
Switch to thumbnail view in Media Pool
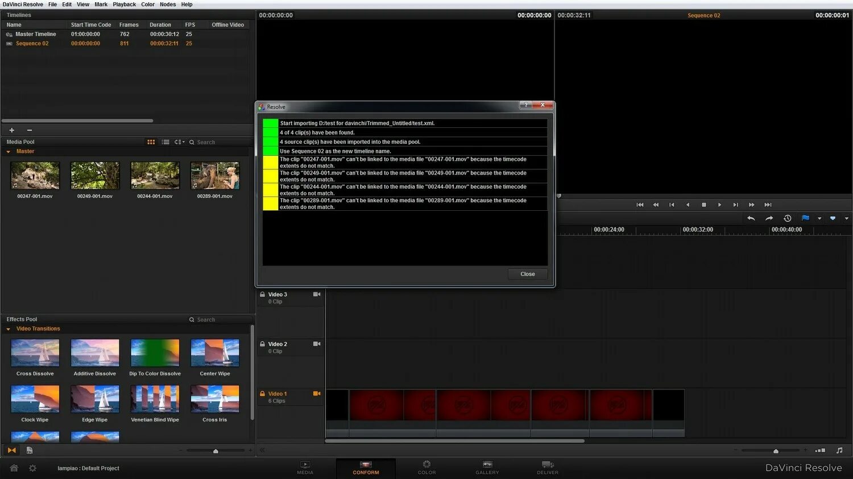151,141
